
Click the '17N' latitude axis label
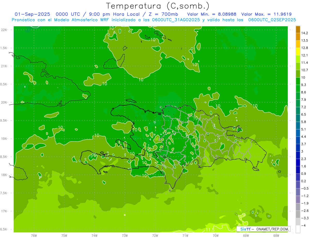4,211
